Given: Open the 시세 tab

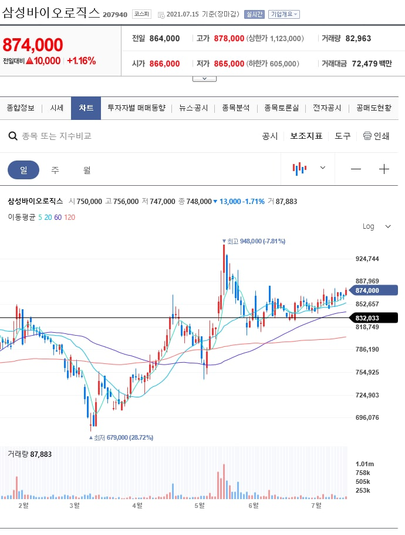Looking at the screenshot, I should [56, 108].
